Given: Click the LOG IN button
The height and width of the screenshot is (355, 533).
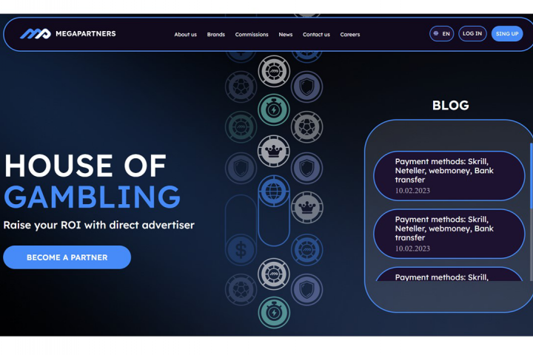Looking at the screenshot, I should click(x=472, y=33).
